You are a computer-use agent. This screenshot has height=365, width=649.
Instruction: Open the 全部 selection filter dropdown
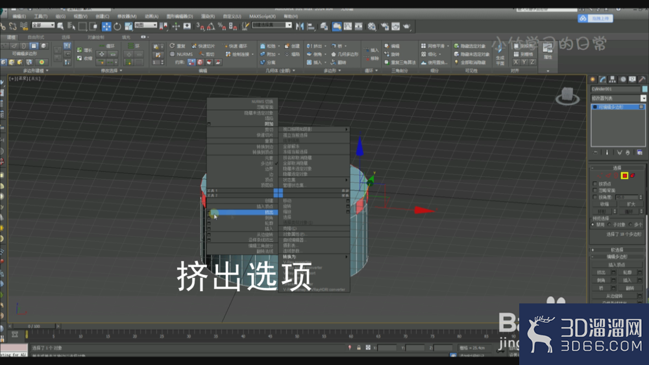(43, 25)
